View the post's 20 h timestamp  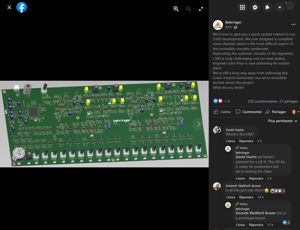(228, 27)
